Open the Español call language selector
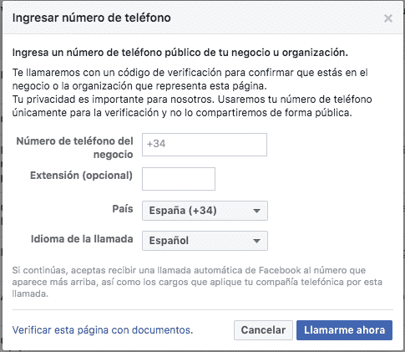This screenshot has width=405, height=352. (x=205, y=241)
